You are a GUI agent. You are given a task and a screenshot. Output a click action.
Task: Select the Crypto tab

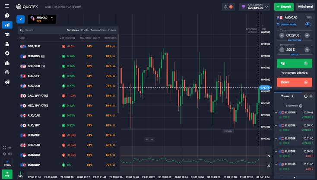coord(85,30)
